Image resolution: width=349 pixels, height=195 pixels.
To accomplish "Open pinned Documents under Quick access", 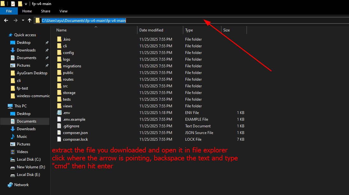I will coord(26,58).
